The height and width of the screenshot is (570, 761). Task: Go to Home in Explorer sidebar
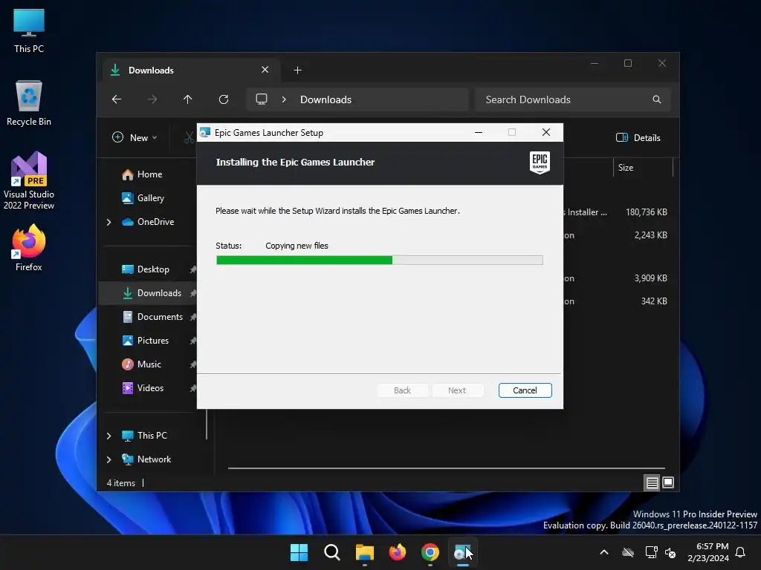(149, 174)
